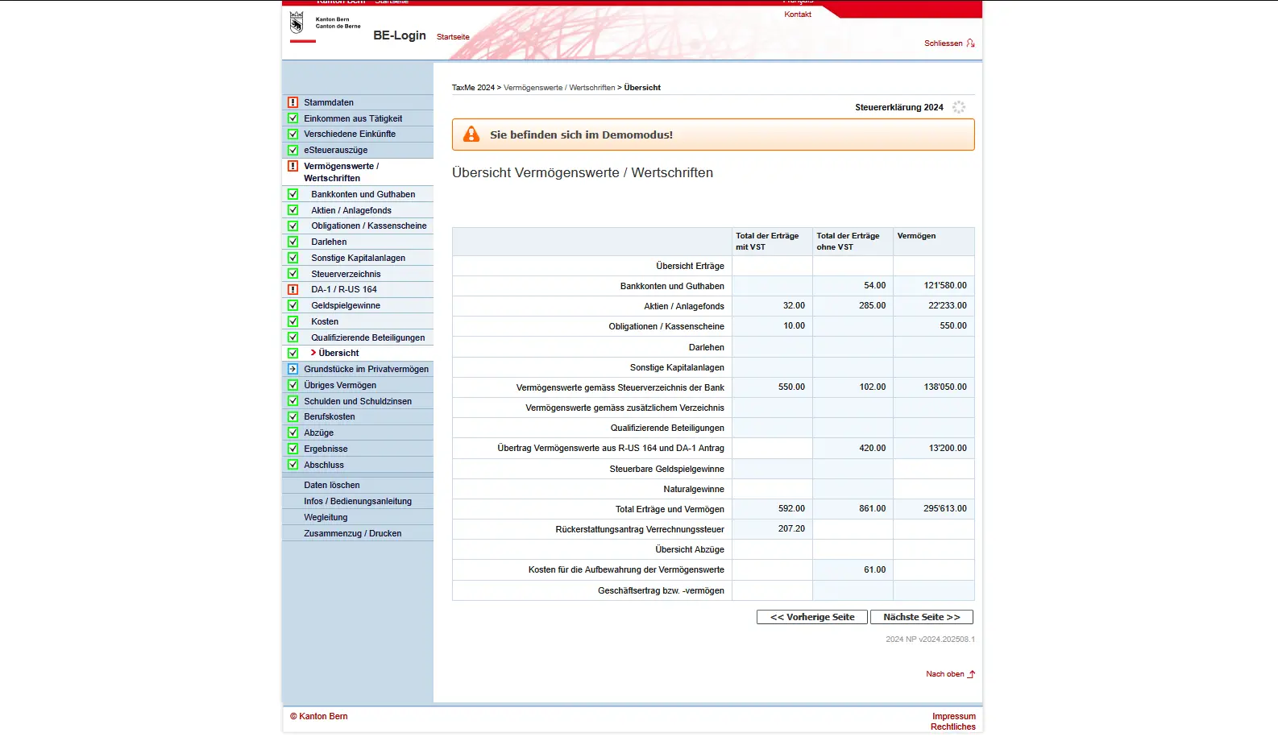Click the Rückerstattungsantrag value 207.20
1278x741 pixels.
click(791, 528)
